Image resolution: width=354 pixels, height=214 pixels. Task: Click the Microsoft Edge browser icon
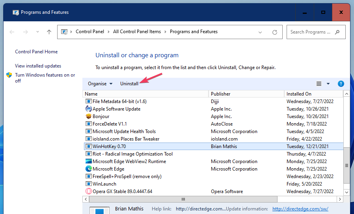[x=88, y=169]
